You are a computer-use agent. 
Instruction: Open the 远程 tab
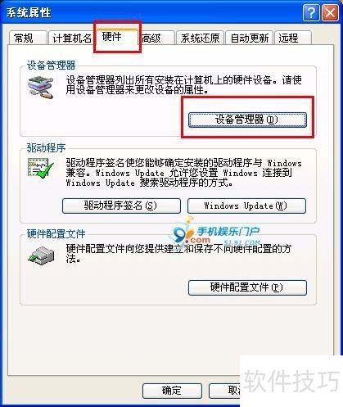[x=293, y=38]
